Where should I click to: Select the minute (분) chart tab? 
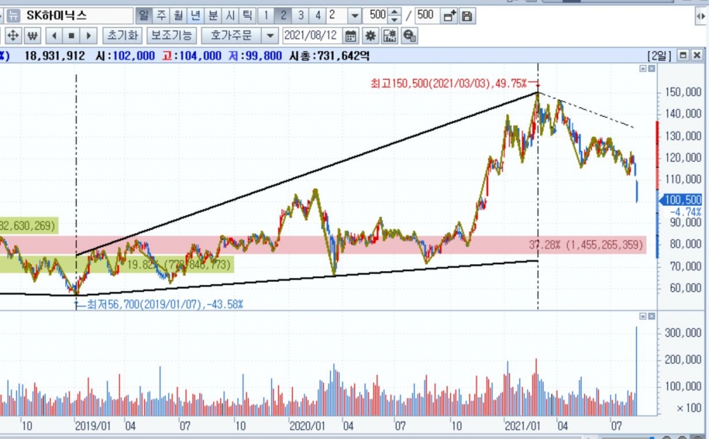tap(213, 15)
